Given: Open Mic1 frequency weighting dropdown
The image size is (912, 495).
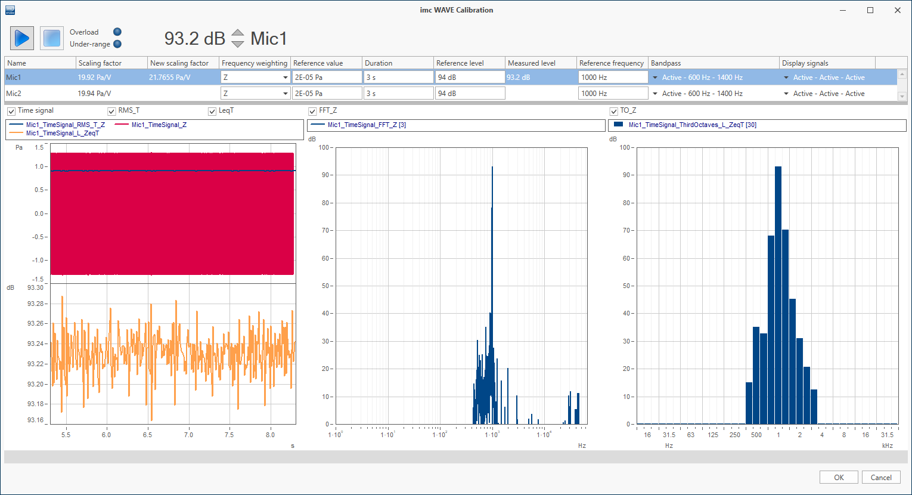Looking at the screenshot, I should [286, 78].
